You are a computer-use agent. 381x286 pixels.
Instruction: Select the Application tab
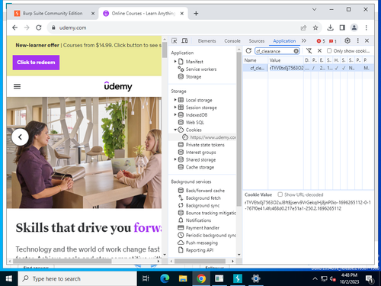point(284,41)
